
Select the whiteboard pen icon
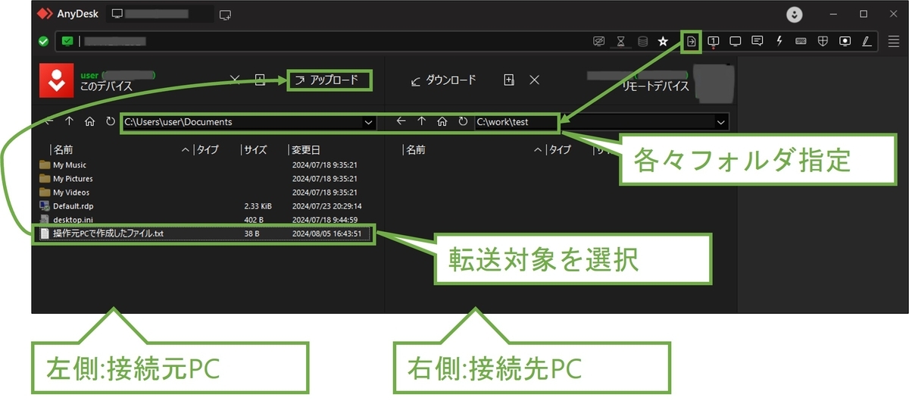pos(867,41)
